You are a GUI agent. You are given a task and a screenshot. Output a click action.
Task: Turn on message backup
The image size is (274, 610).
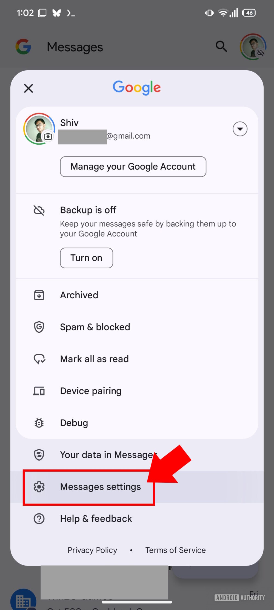tap(86, 258)
